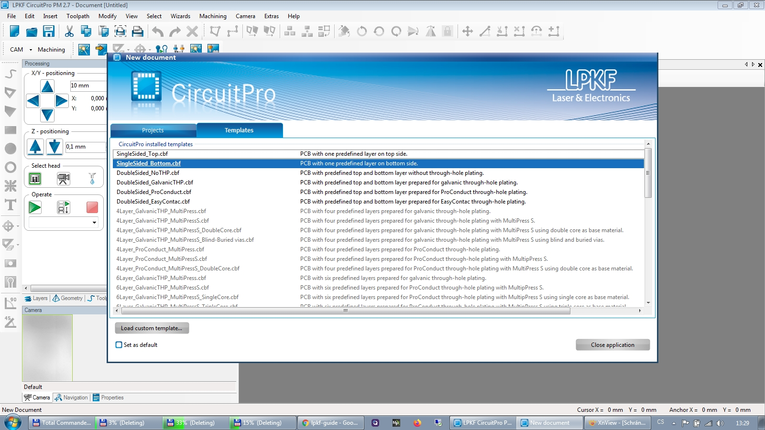Select the camera head icon
The height and width of the screenshot is (430, 765).
[x=64, y=179]
